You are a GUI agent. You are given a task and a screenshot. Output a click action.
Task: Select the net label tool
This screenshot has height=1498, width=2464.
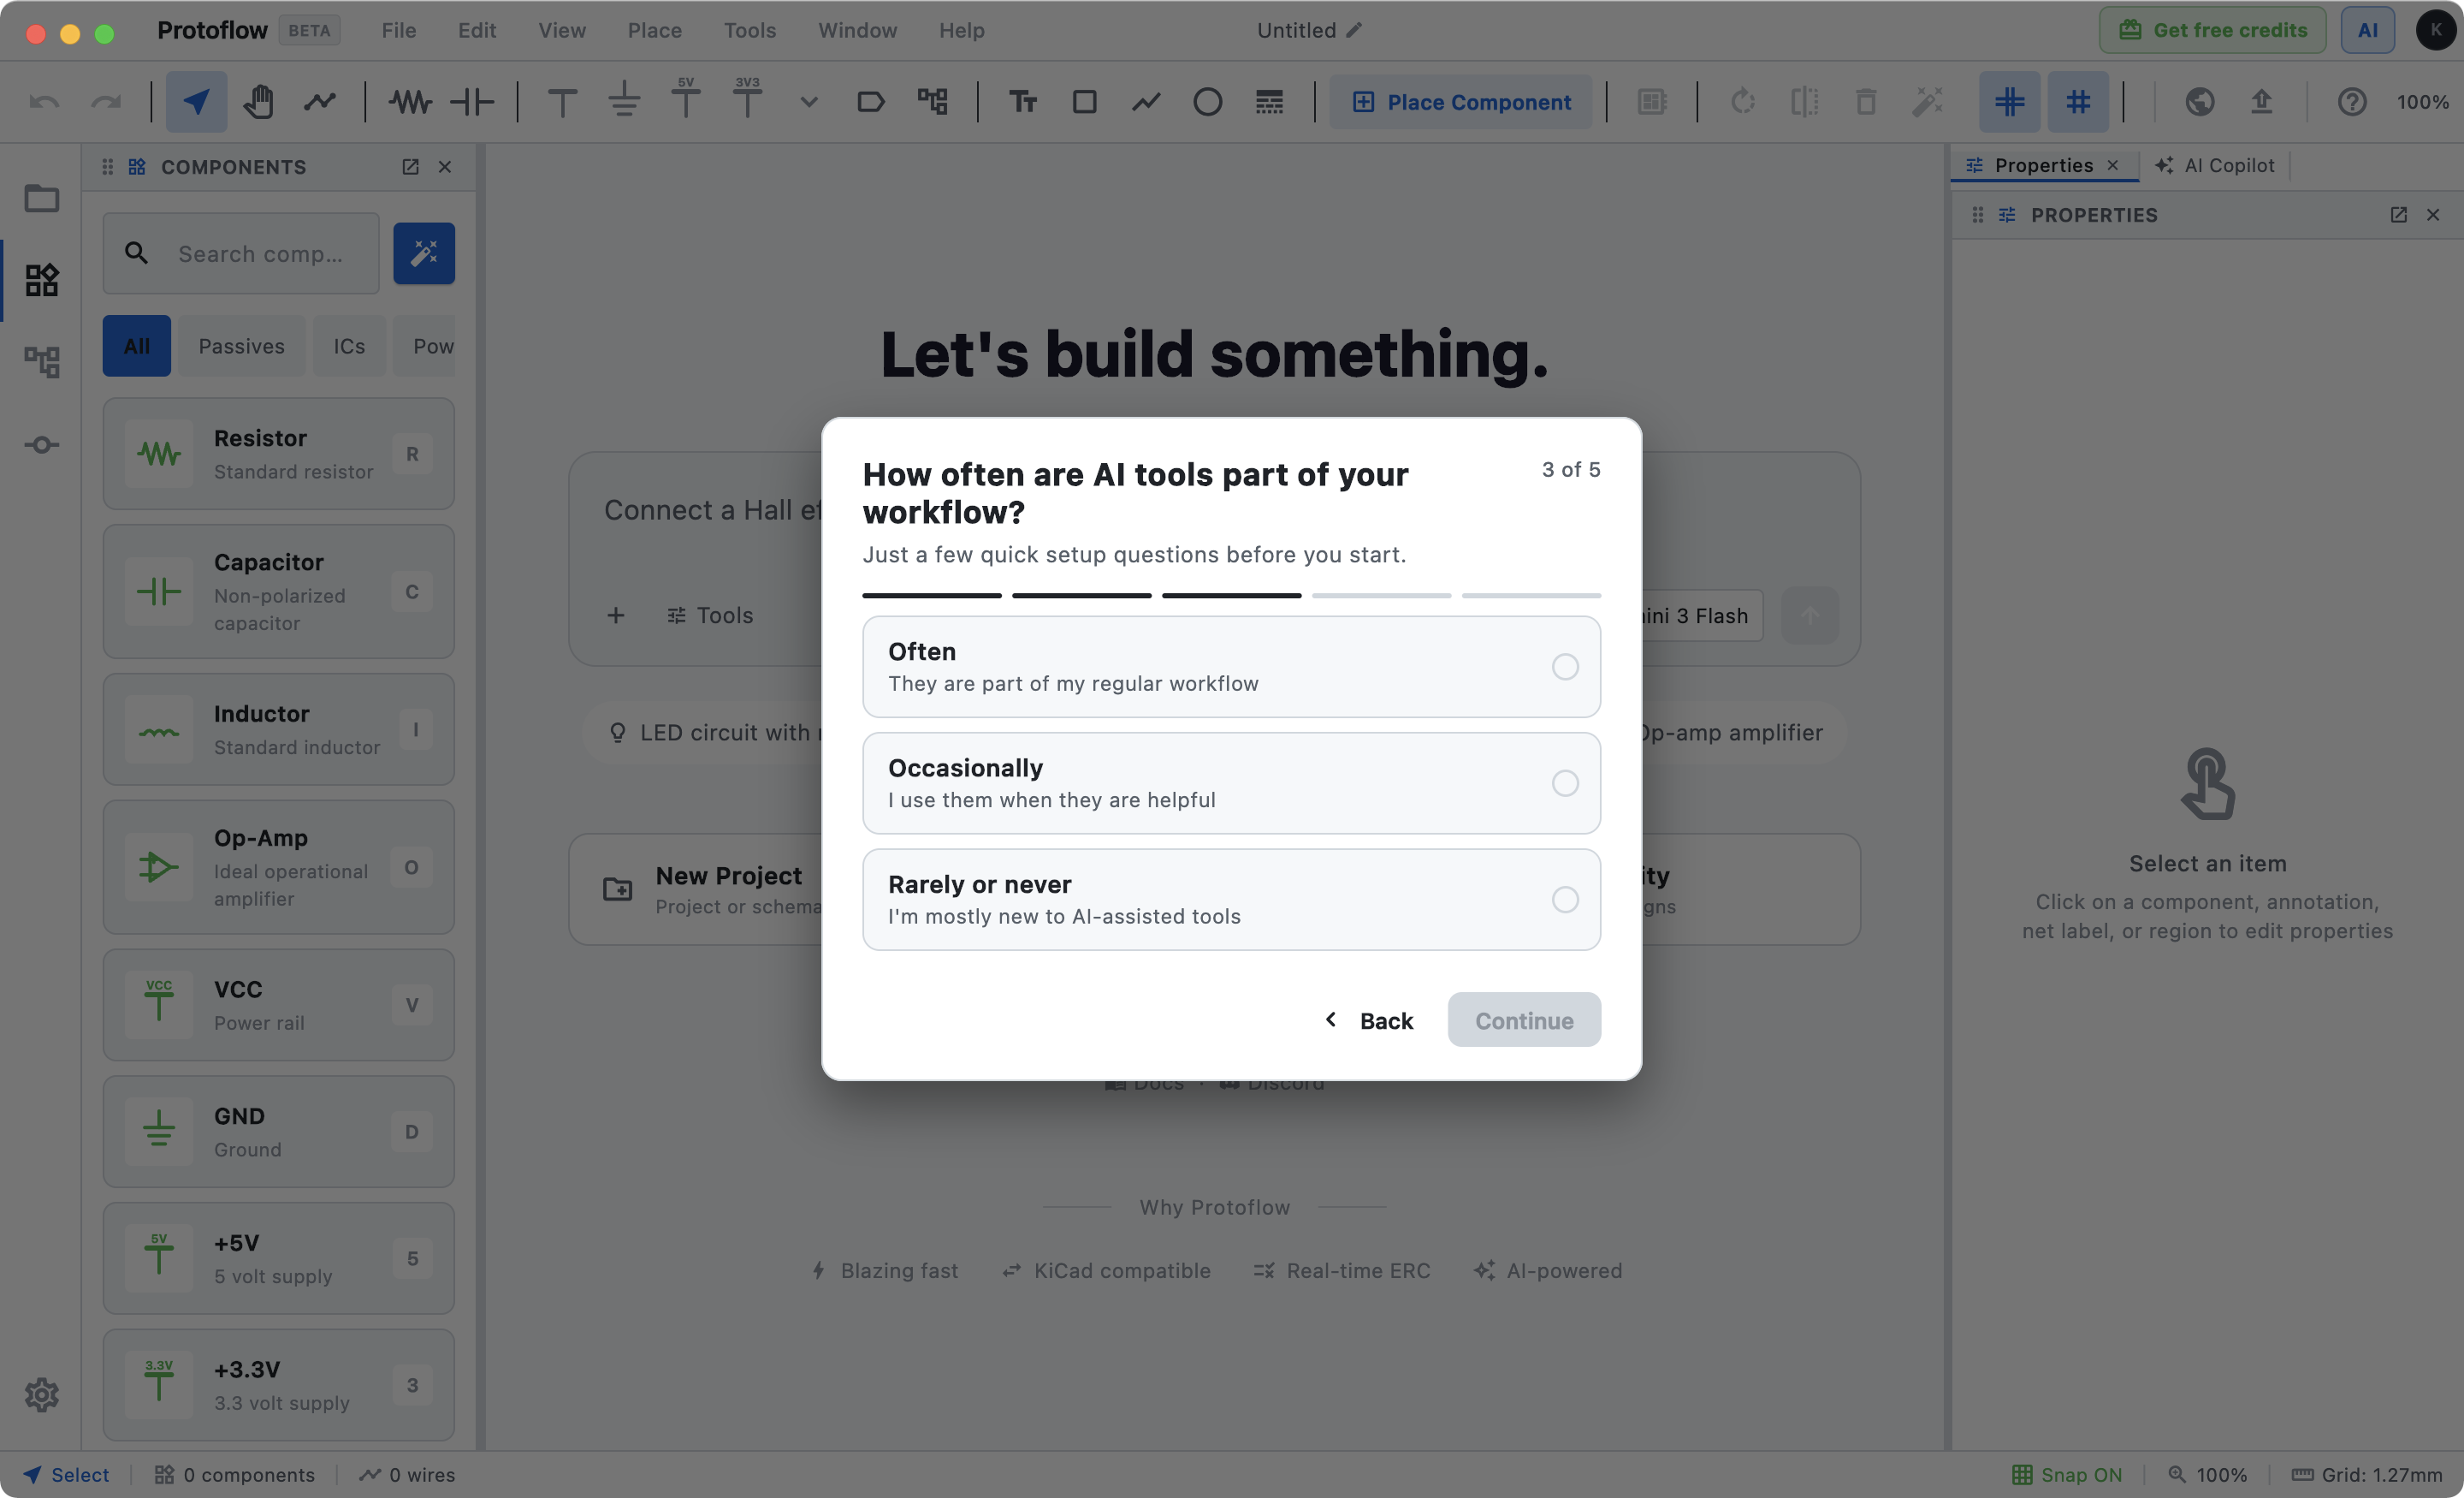(x=870, y=101)
